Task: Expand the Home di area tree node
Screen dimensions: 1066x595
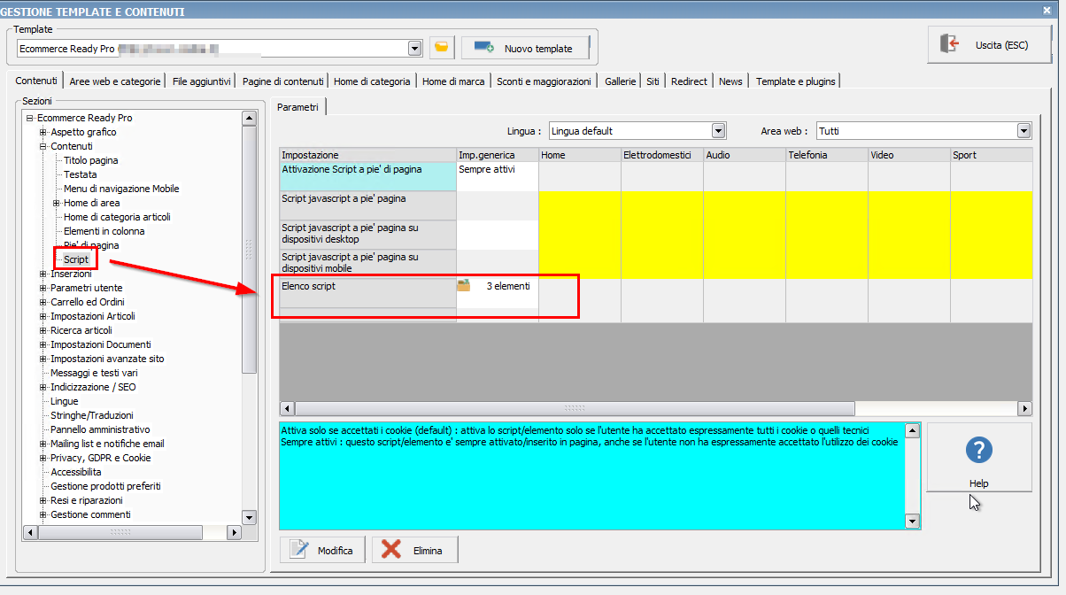Action: [57, 203]
